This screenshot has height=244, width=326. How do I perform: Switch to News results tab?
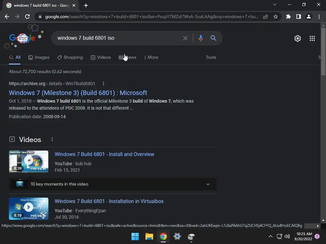point(127,57)
